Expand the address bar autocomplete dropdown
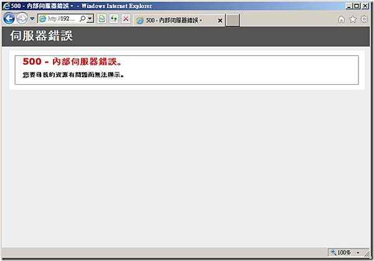The height and width of the screenshot is (261, 374). 90,19
